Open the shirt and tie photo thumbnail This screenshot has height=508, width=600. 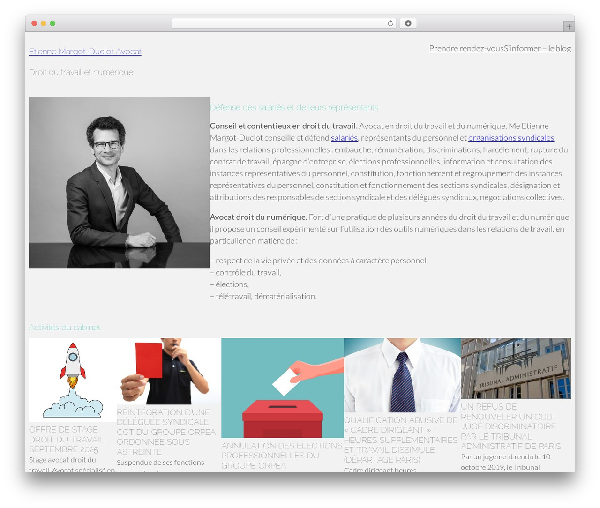402,375
